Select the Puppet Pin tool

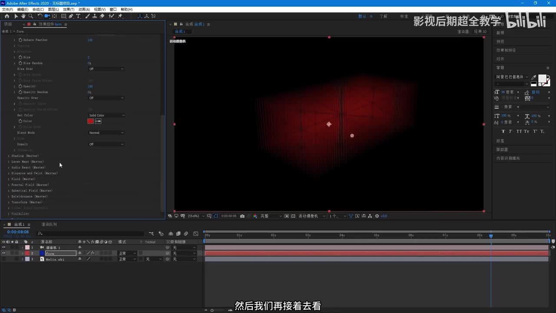click(120, 16)
